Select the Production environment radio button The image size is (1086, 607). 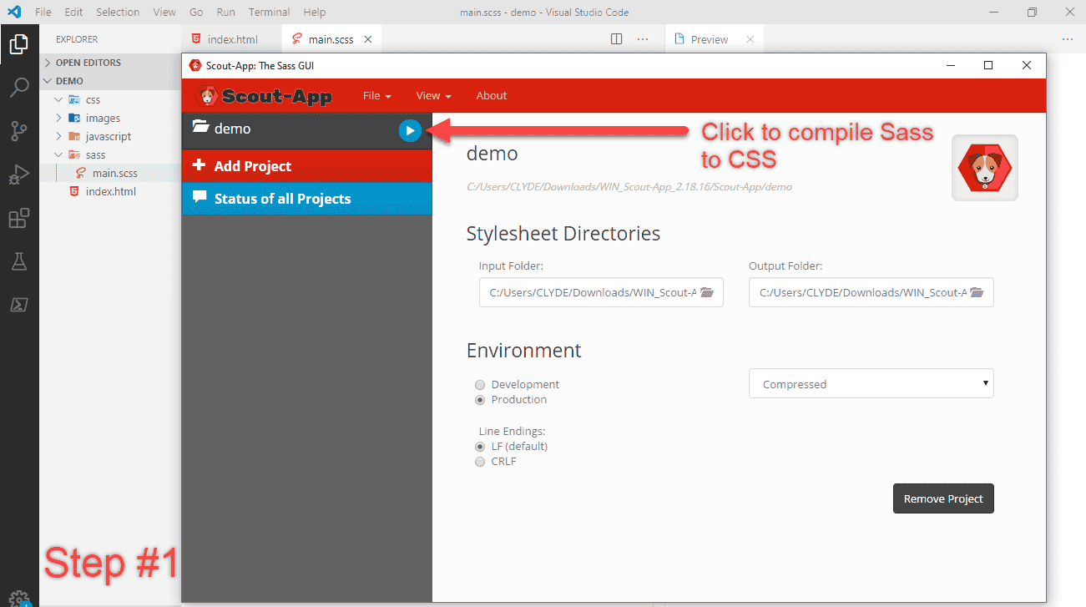(480, 400)
